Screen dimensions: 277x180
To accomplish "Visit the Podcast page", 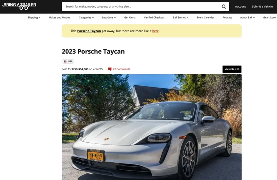I will click(x=227, y=17).
